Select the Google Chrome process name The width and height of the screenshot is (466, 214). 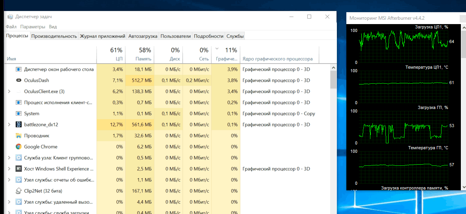pos(41,146)
